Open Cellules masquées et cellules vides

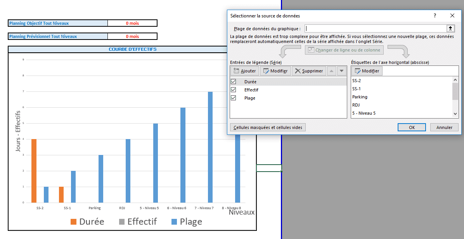[268, 127]
